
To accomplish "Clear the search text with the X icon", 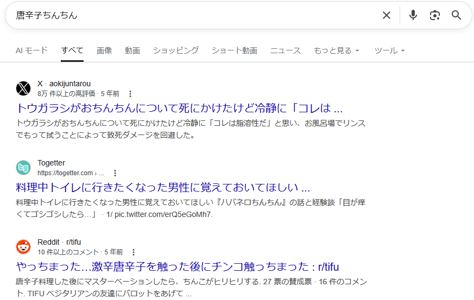I will tap(386, 15).
